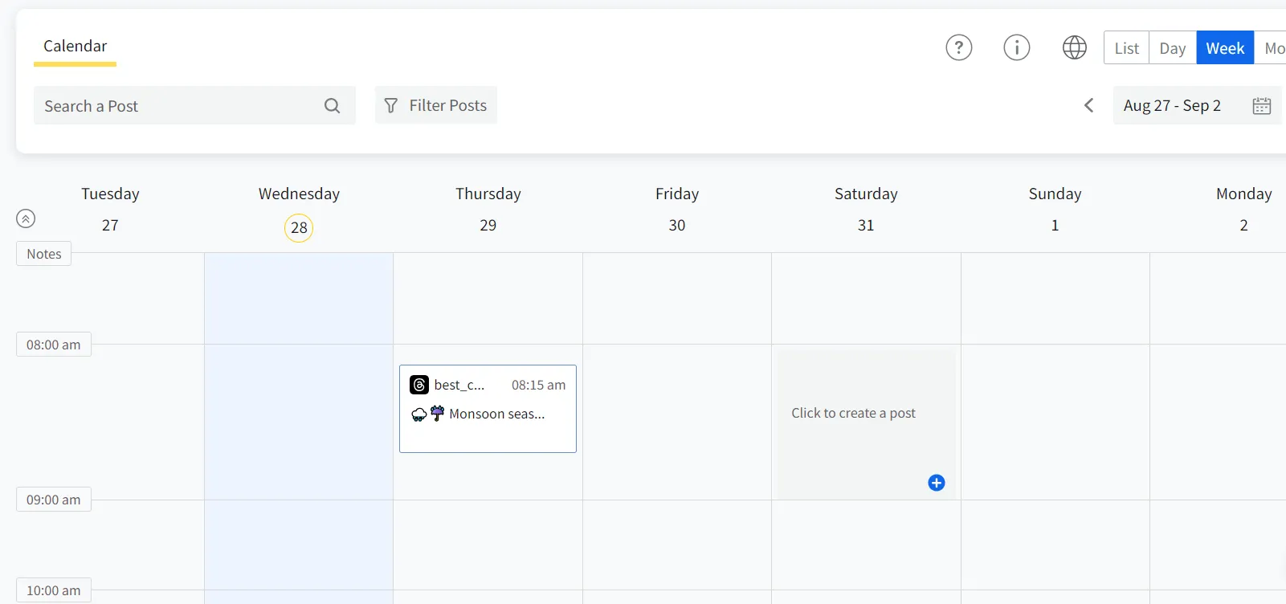Open the Monsoon season post on Thursday
The image size is (1286, 604).
(x=488, y=409)
